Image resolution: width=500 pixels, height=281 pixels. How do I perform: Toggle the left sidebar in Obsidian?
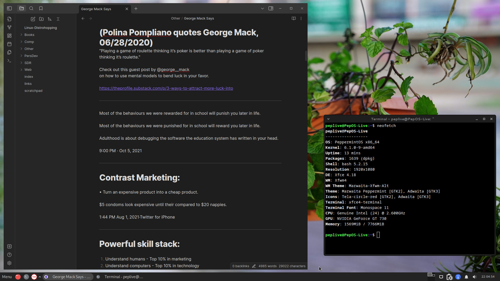(x=9, y=8)
